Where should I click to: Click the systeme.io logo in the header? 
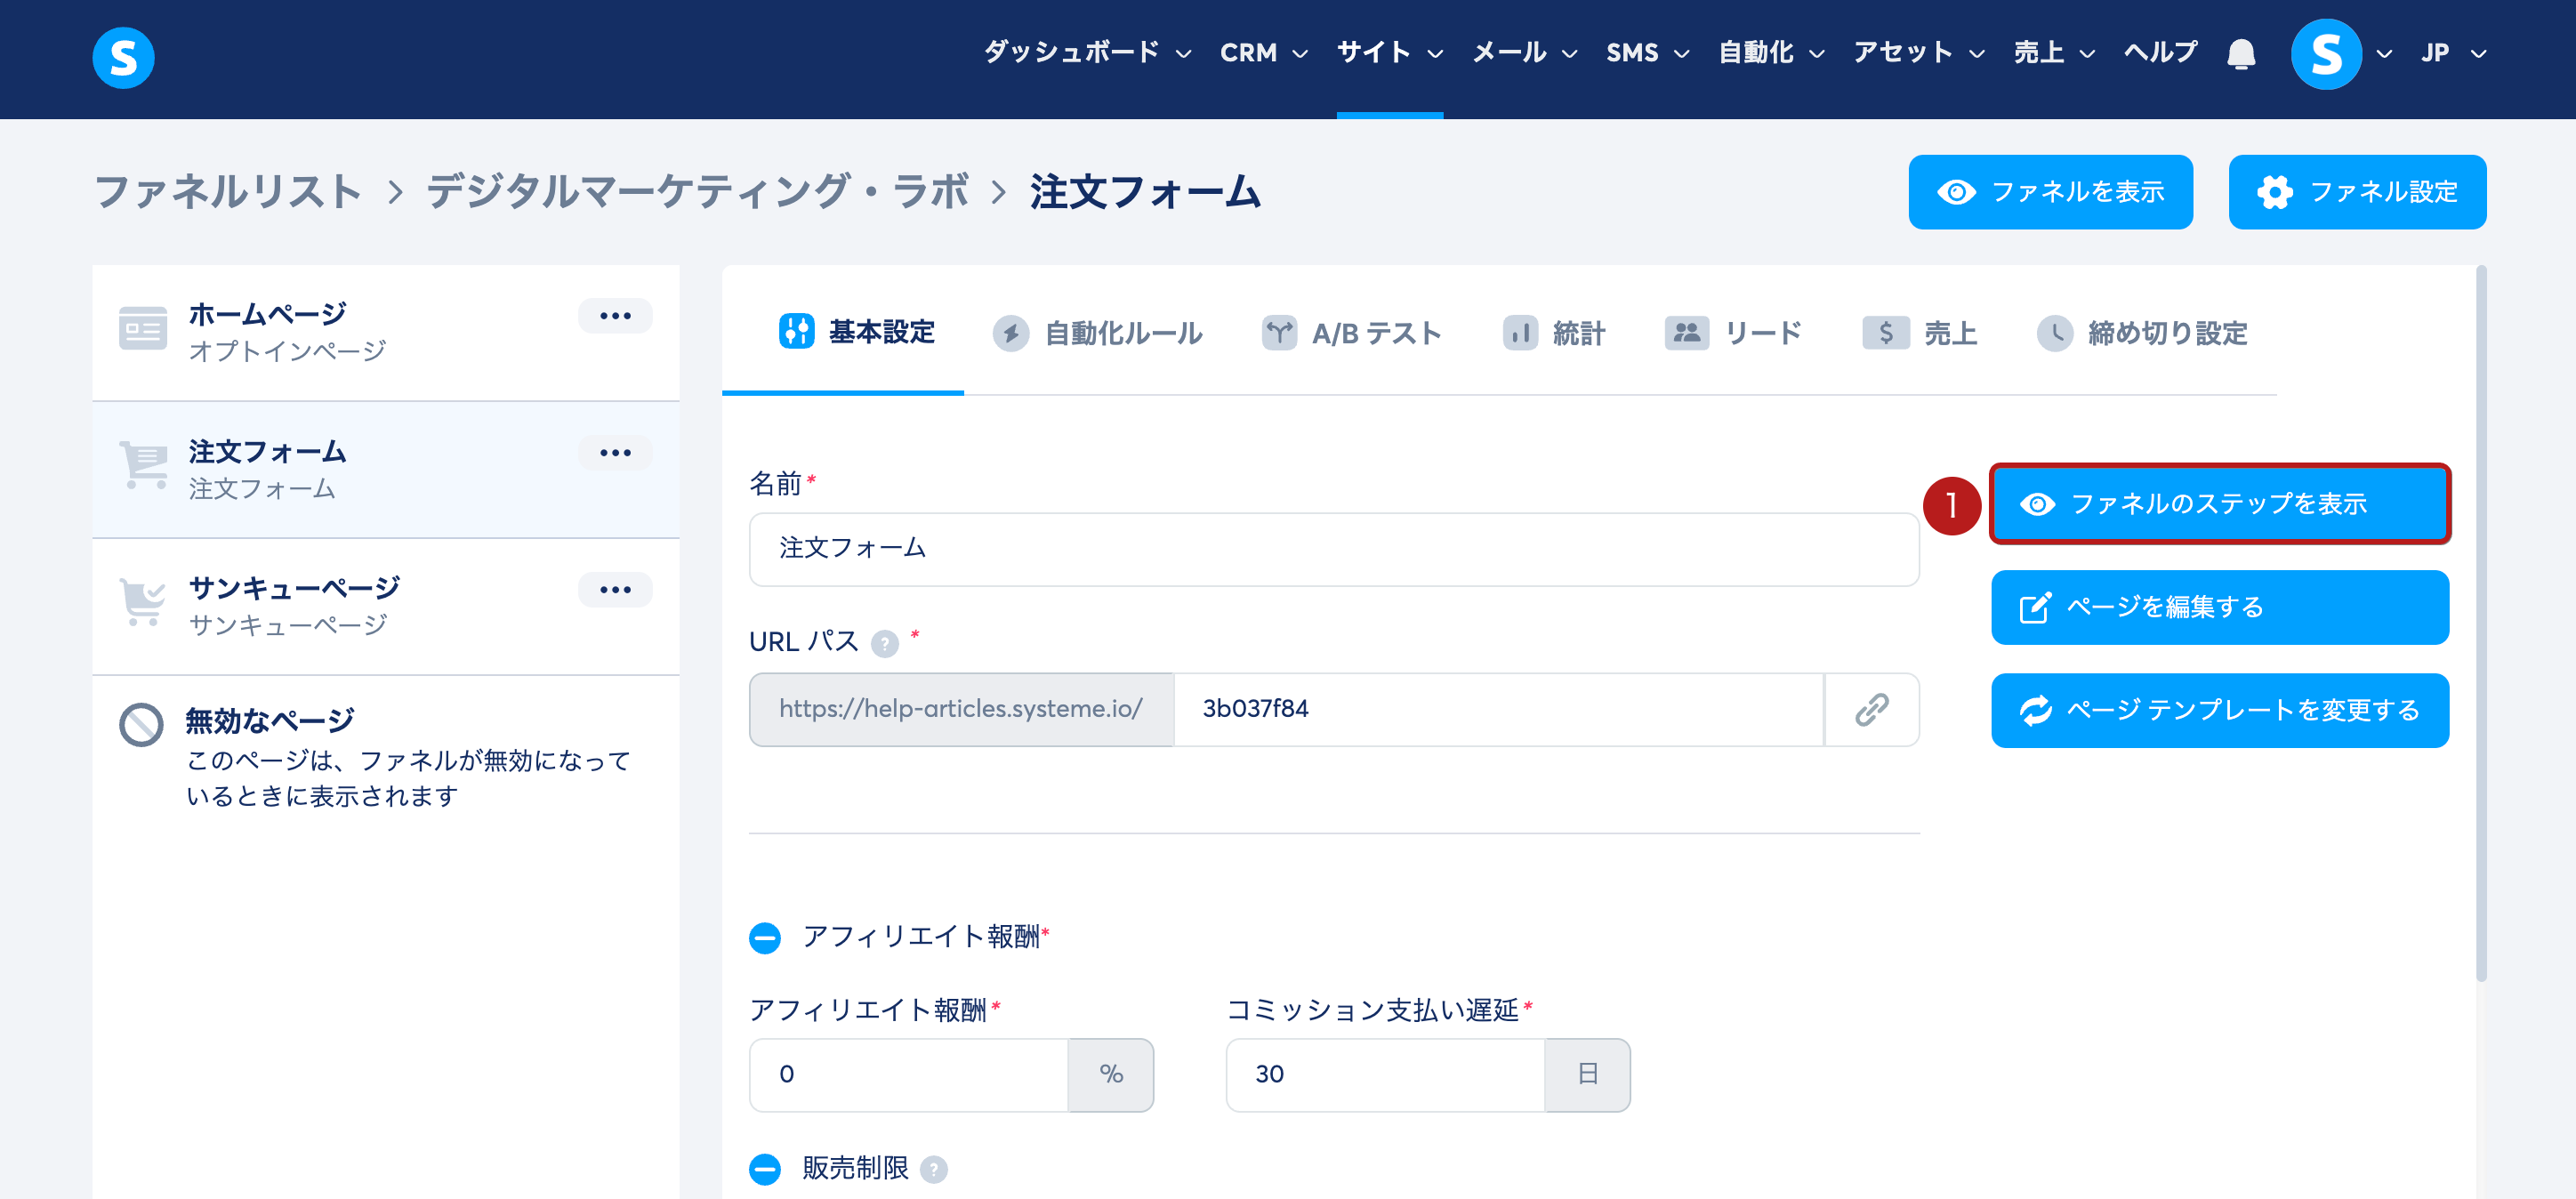coord(123,57)
